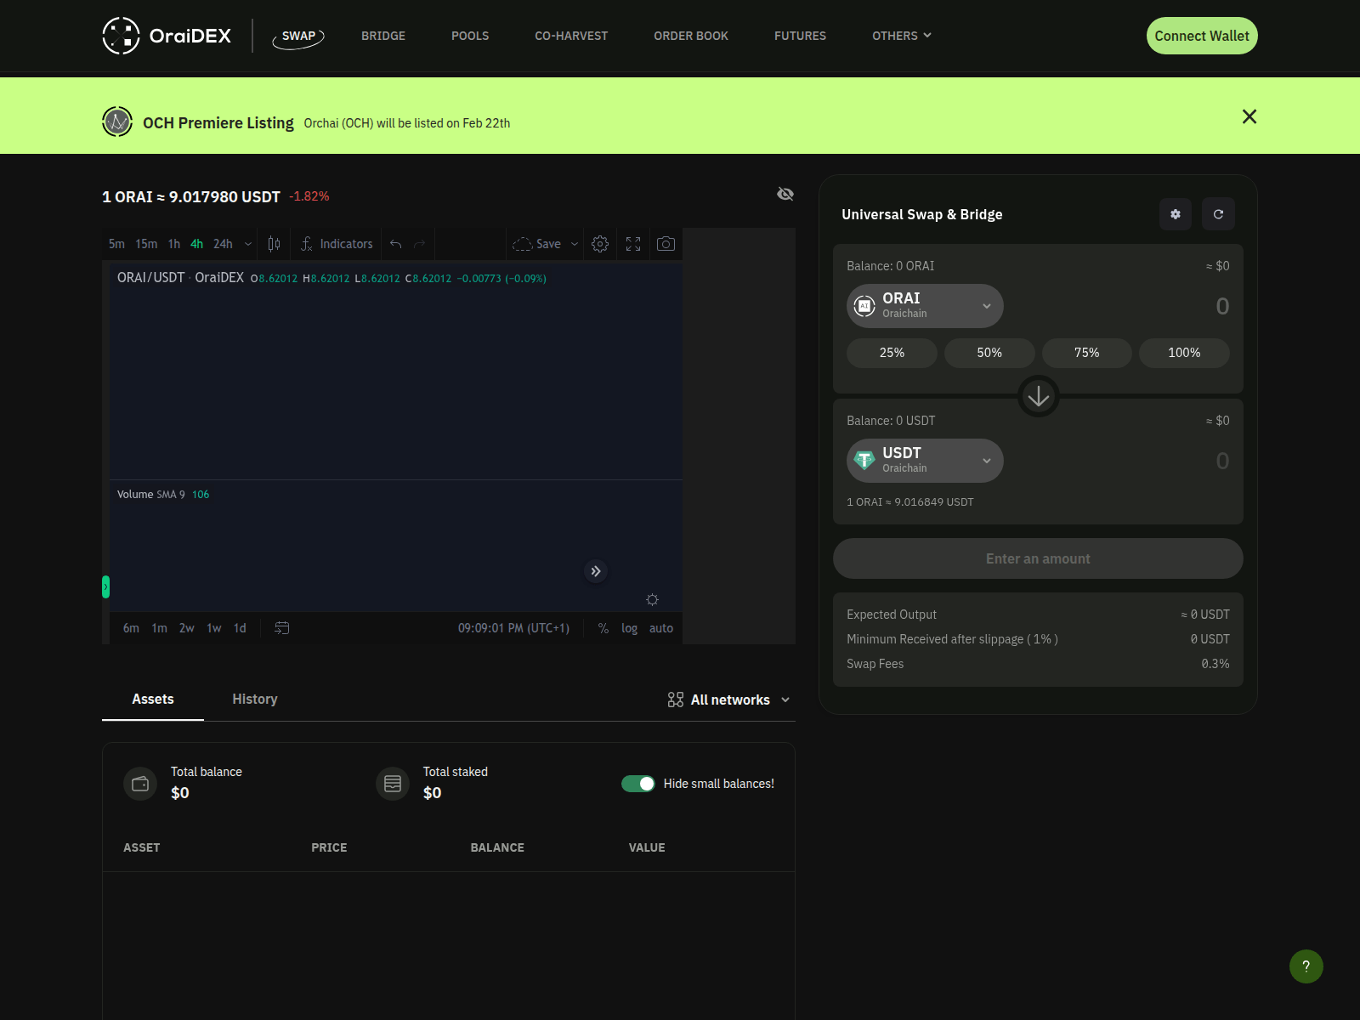Select the 24h chart interval
Screen dimensions: 1360x1020
[x=223, y=244]
